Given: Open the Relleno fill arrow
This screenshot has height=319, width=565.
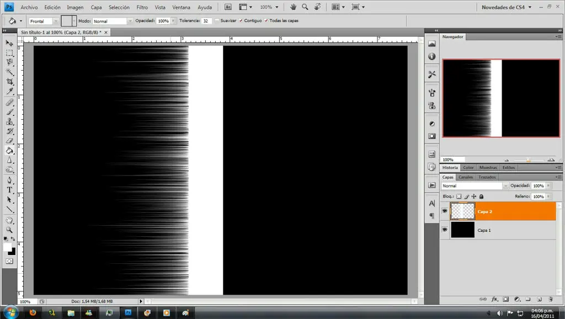Looking at the screenshot, I should pyautogui.click(x=548, y=196).
